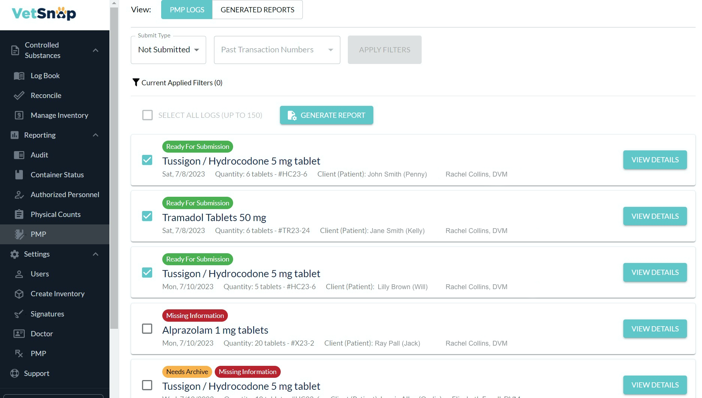Click the Log Book icon
The image size is (702, 398).
click(x=19, y=76)
